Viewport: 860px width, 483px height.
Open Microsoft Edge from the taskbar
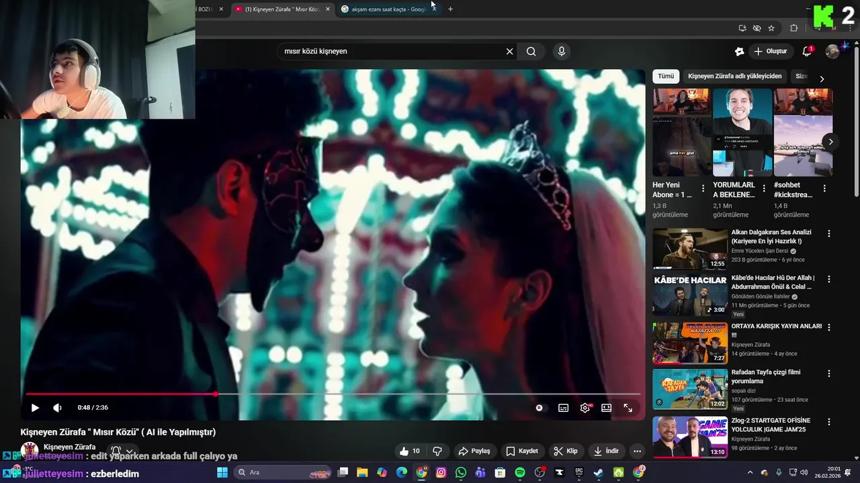(402, 472)
